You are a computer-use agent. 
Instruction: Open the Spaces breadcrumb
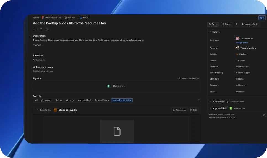coord(36,17)
